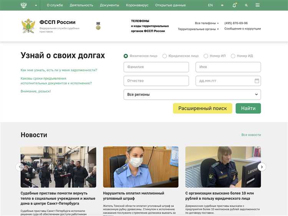Viewport: 288px width, 216px height.
Task: Switch site language to EN
Action: (x=210, y=5)
